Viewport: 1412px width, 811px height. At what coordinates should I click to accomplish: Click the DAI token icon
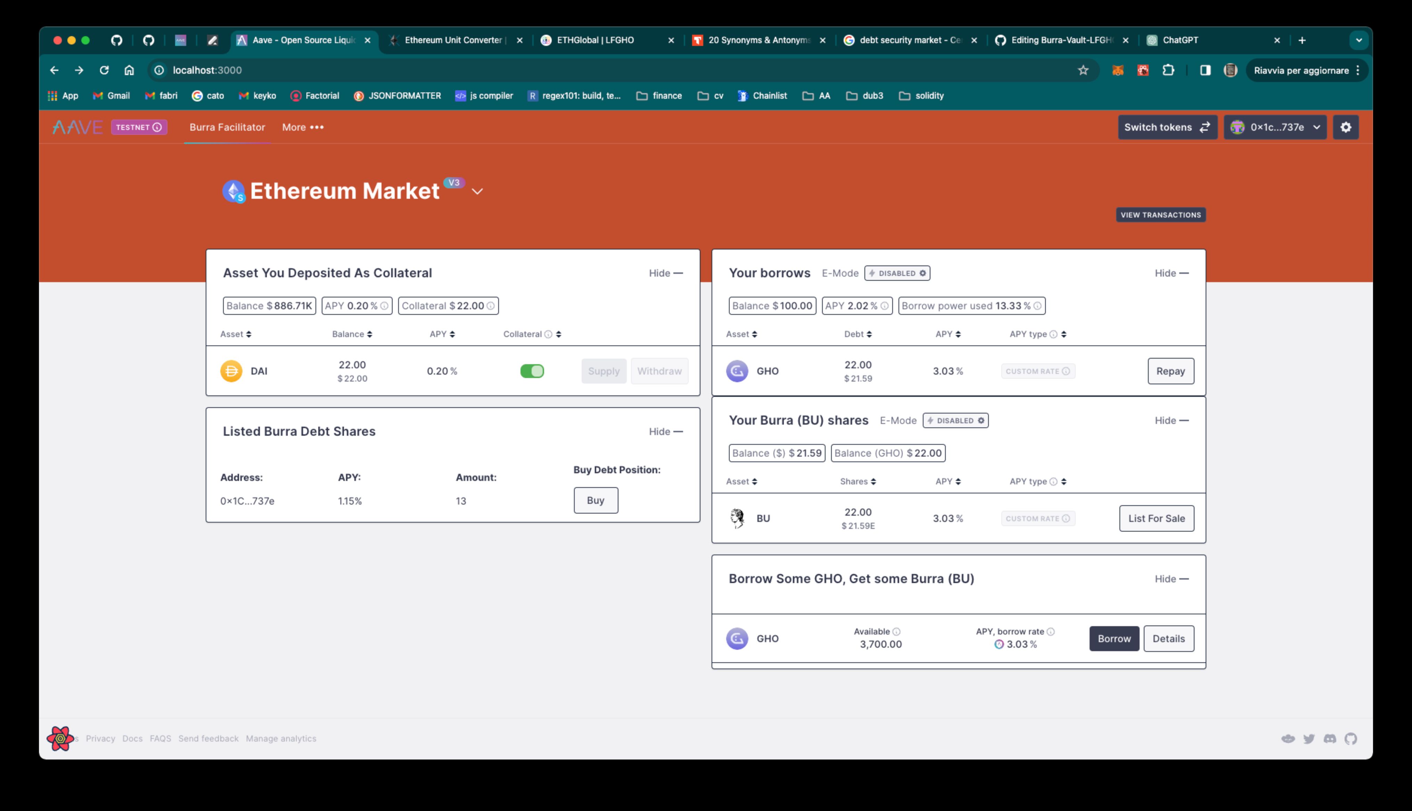[x=231, y=371]
